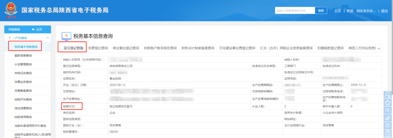Image resolution: width=393 pixels, height=138 pixels.
Task: Open 优惠备案查询 in the sidebar
Action: 23,90
